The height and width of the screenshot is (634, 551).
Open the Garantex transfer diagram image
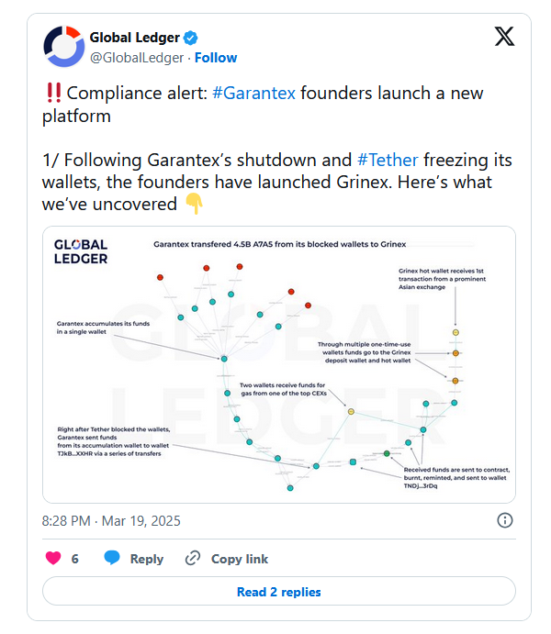click(x=279, y=365)
